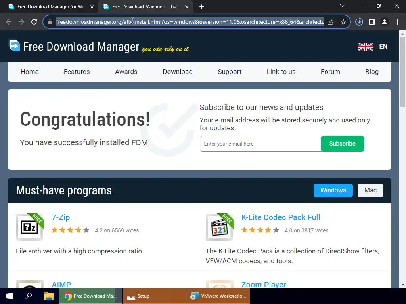Open the K-Lite Codec Pack icon

coord(219,227)
